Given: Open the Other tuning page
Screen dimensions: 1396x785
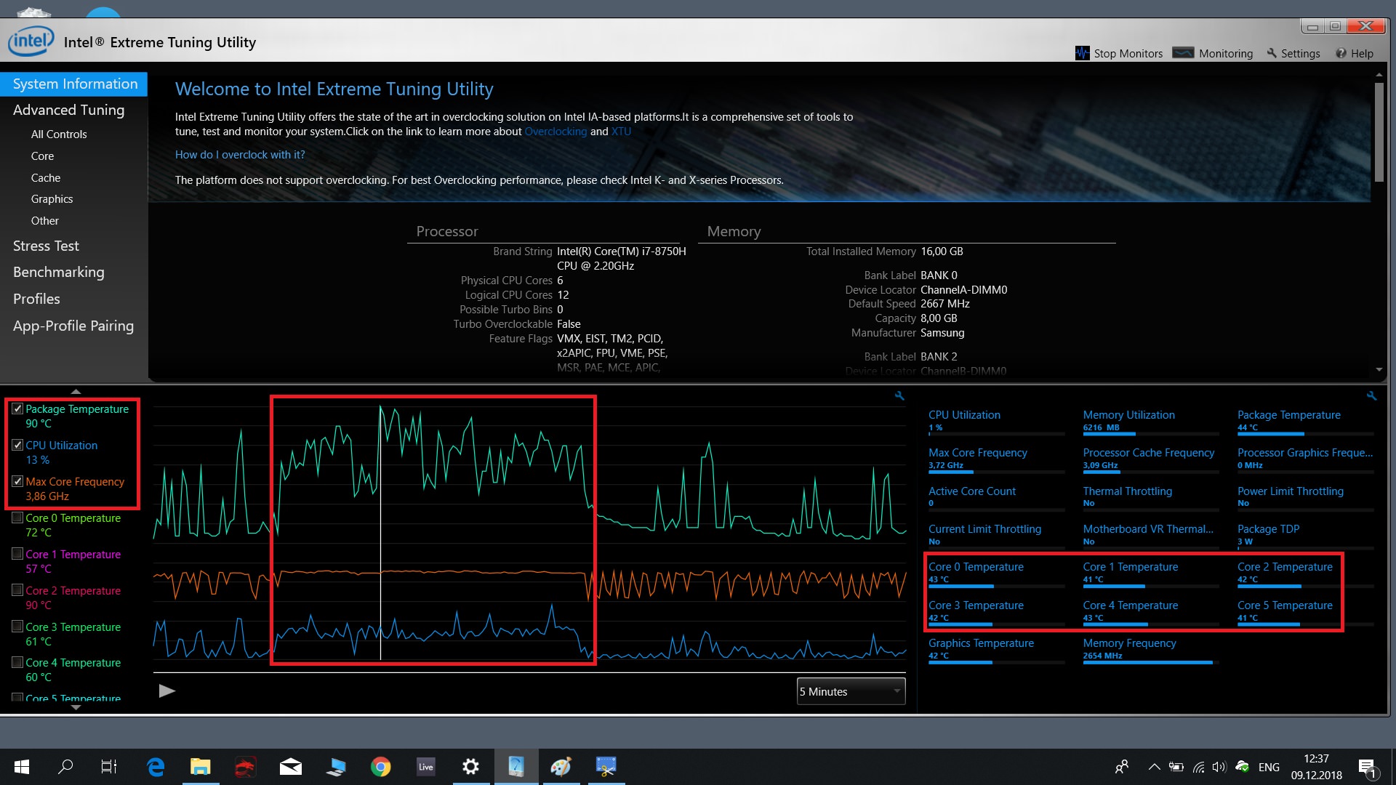Looking at the screenshot, I should (x=44, y=220).
